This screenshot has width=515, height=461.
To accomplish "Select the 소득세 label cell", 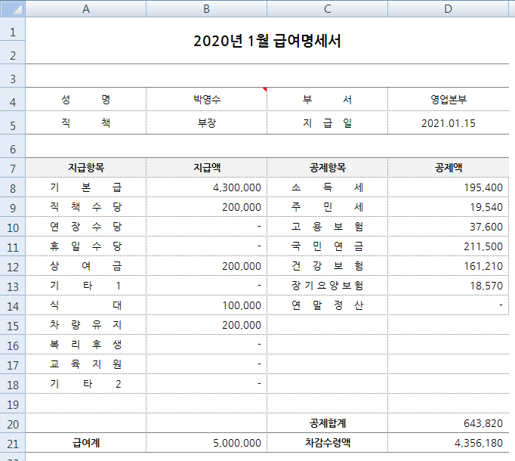I will pyautogui.click(x=327, y=187).
